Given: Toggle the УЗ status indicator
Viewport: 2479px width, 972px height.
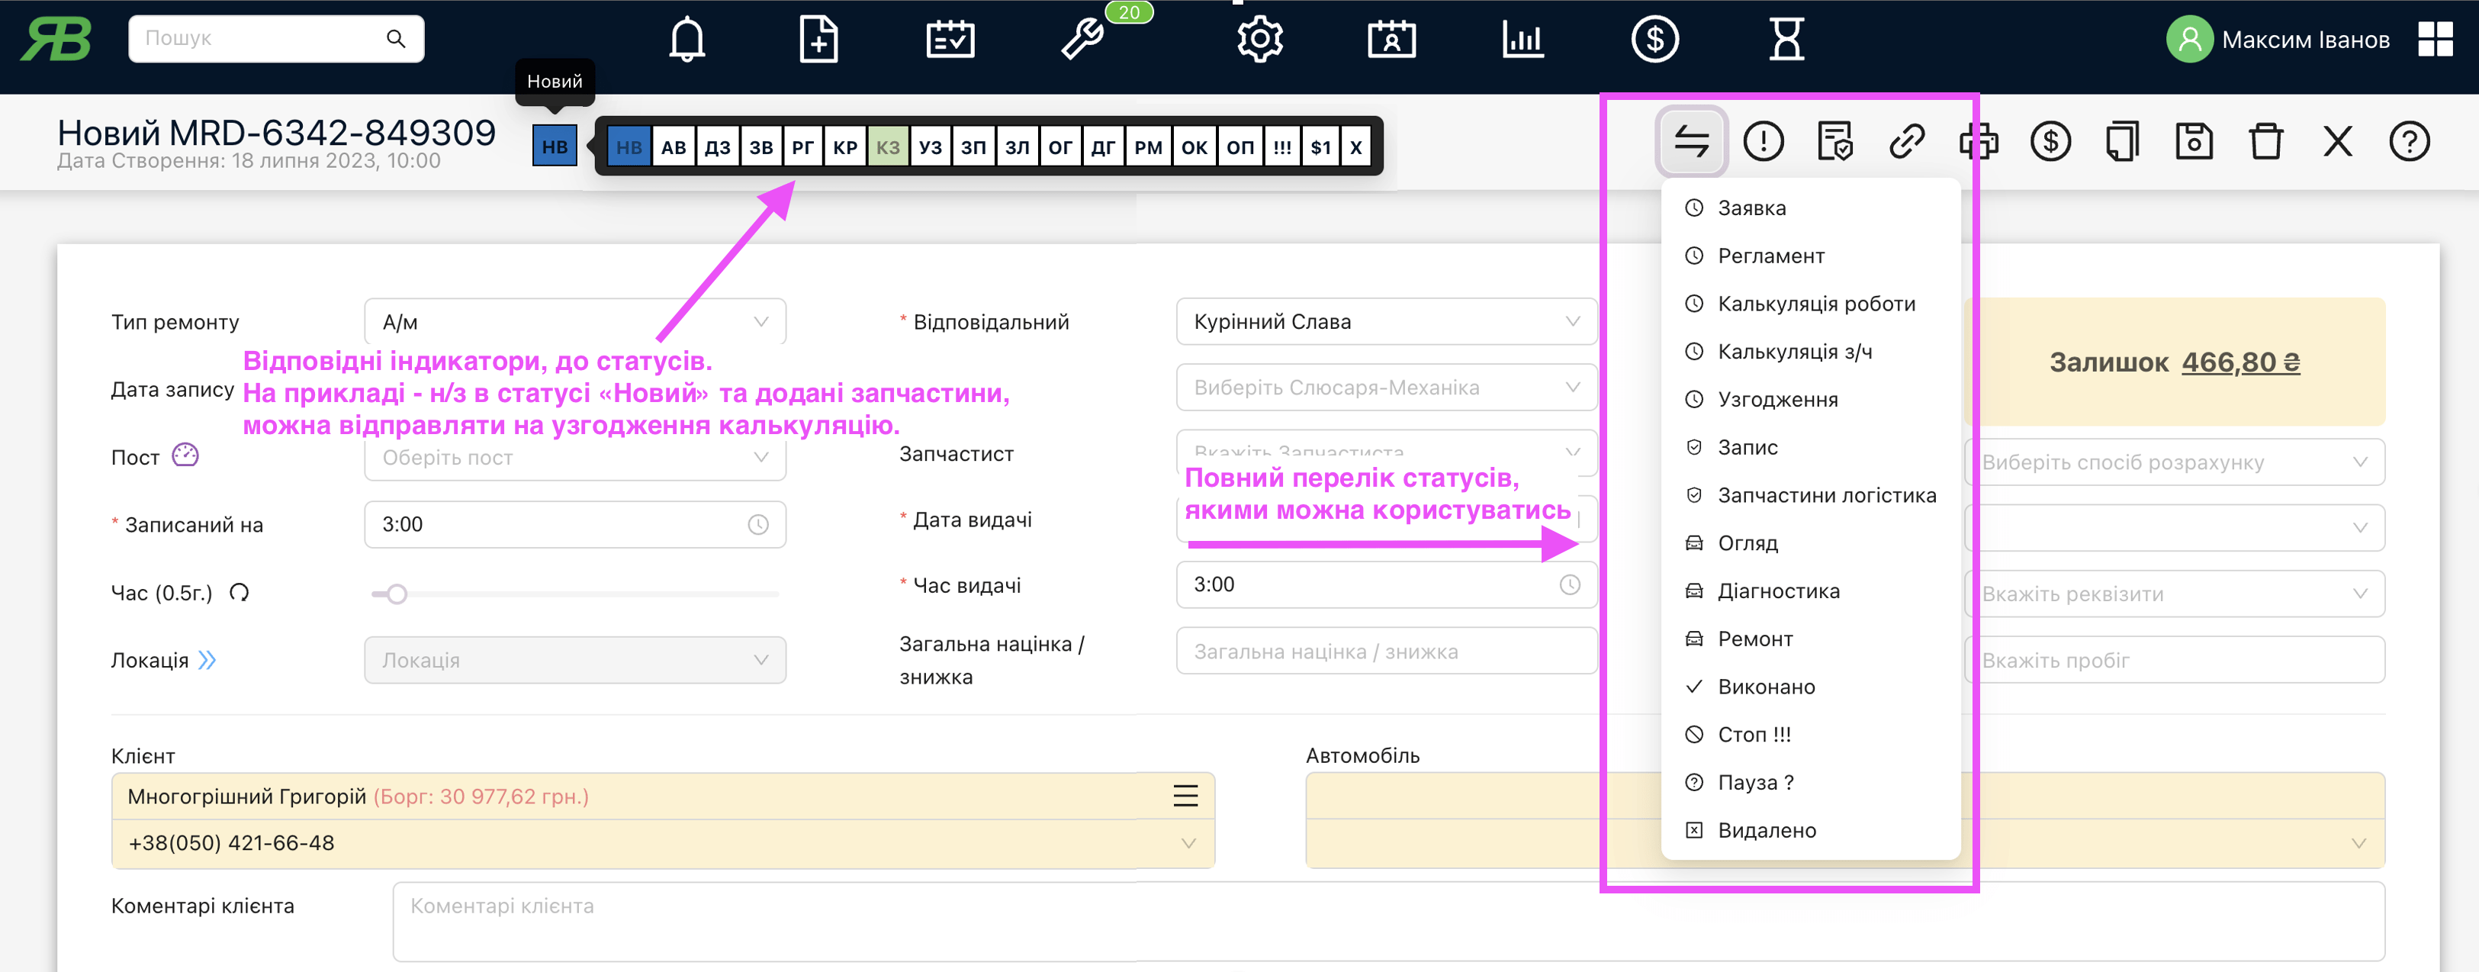Looking at the screenshot, I should (930, 147).
